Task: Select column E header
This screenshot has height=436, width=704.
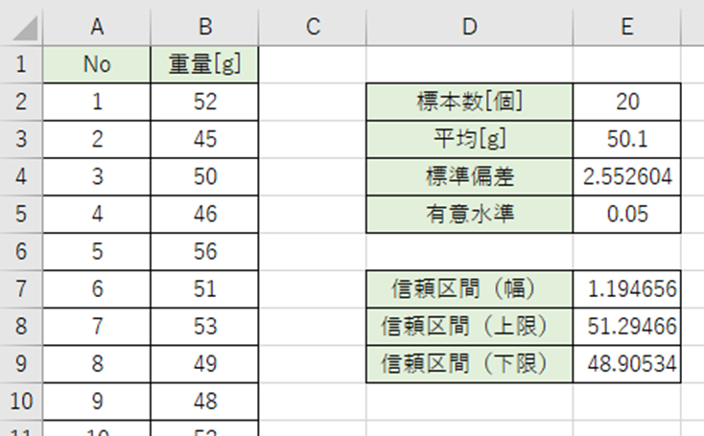Action: click(627, 27)
